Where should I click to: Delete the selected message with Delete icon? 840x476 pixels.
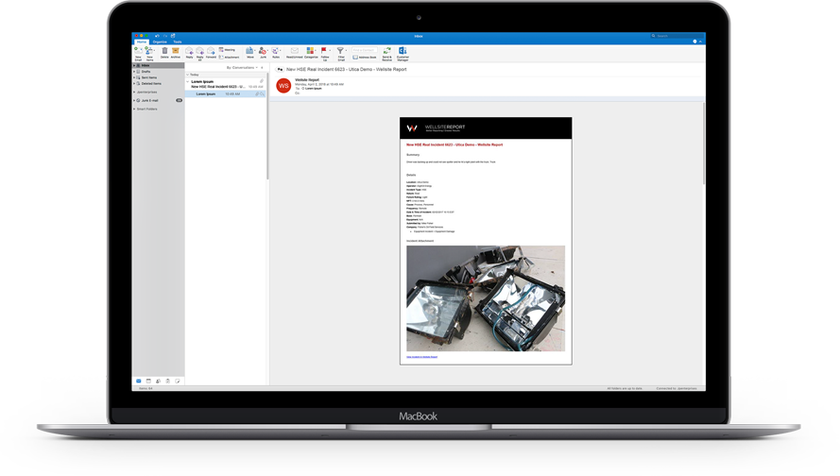164,51
